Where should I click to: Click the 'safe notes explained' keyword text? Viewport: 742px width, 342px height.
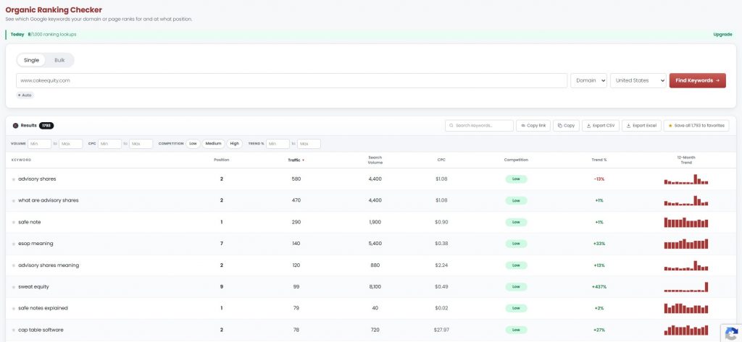[x=43, y=308]
